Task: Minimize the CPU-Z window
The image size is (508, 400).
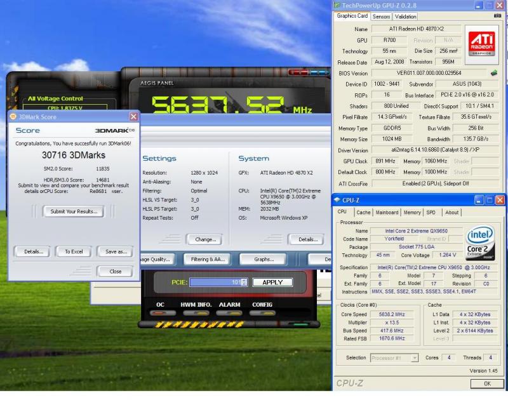Action: click(479, 200)
